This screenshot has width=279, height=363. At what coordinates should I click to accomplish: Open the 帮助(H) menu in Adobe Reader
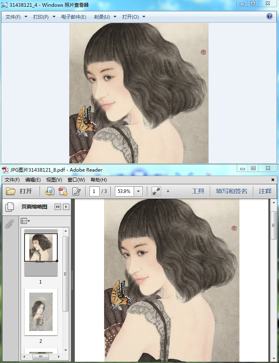pos(99,180)
